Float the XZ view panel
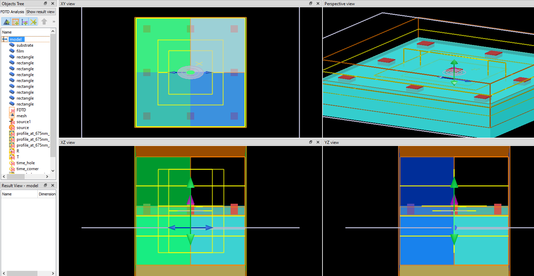The height and width of the screenshot is (276, 534). [311, 142]
